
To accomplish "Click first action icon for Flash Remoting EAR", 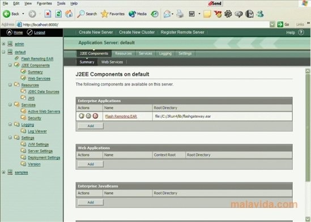I will 82,116.
